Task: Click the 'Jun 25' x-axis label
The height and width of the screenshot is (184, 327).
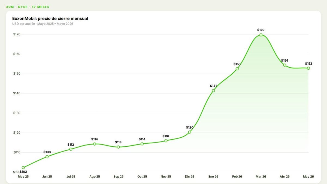Action: 47,177
